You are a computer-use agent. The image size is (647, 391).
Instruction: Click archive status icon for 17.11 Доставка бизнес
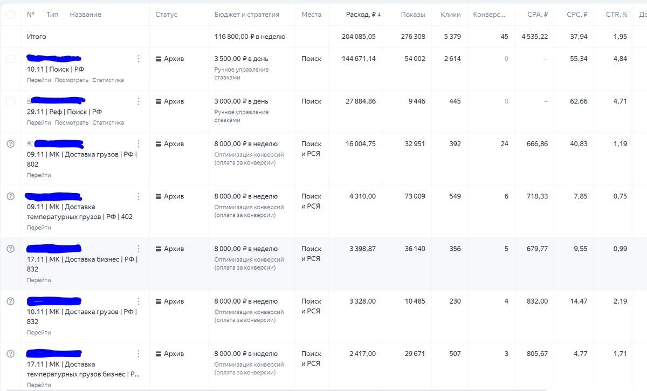(159, 249)
